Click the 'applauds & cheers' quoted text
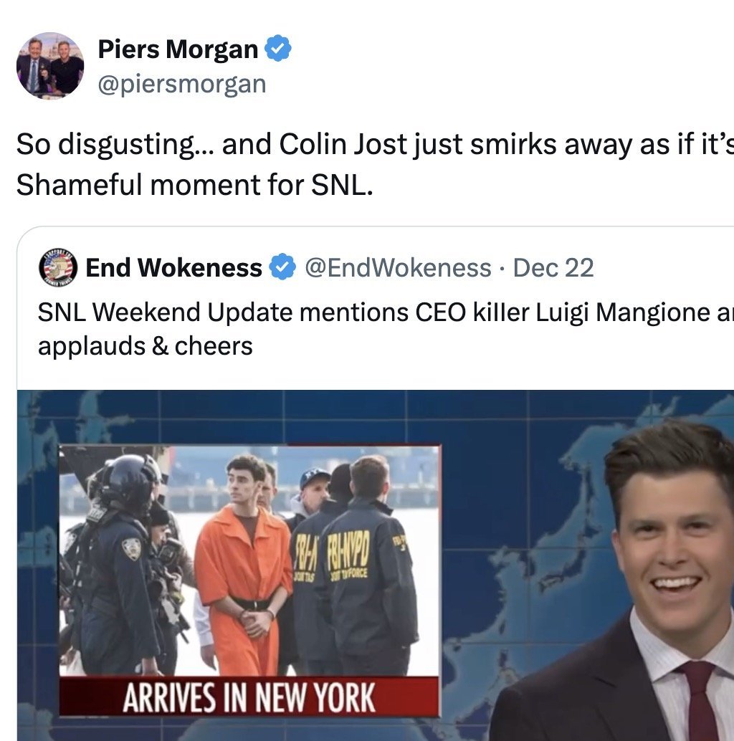 [x=145, y=346]
